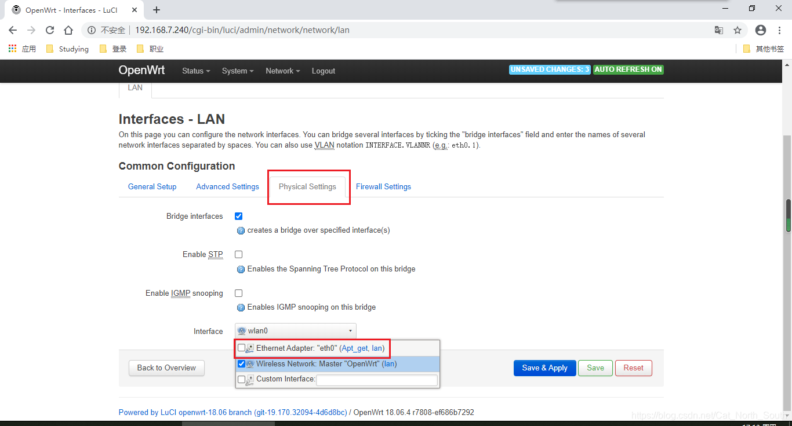Image resolution: width=792 pixels, height=426 pixels.
Task: Click 'Common Configuration' section heading
Action: coord(177,166)
